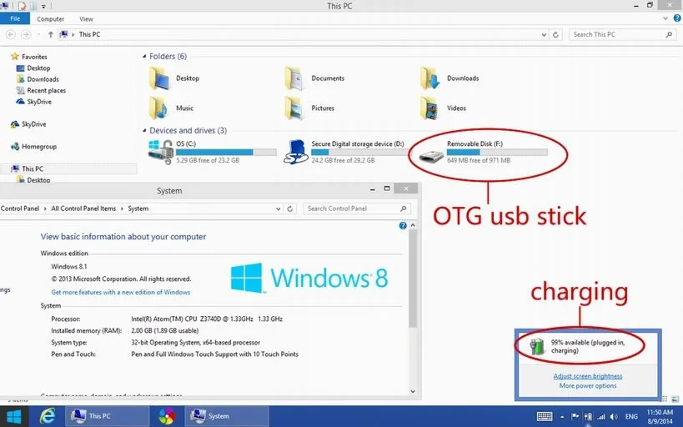Click the search magnifier in Search This PC
Screen dimensions: 683x427
click(x=669, y=34)
